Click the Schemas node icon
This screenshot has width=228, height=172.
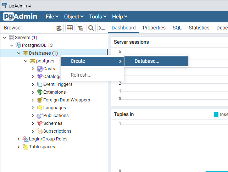click(x=40, y=123)
